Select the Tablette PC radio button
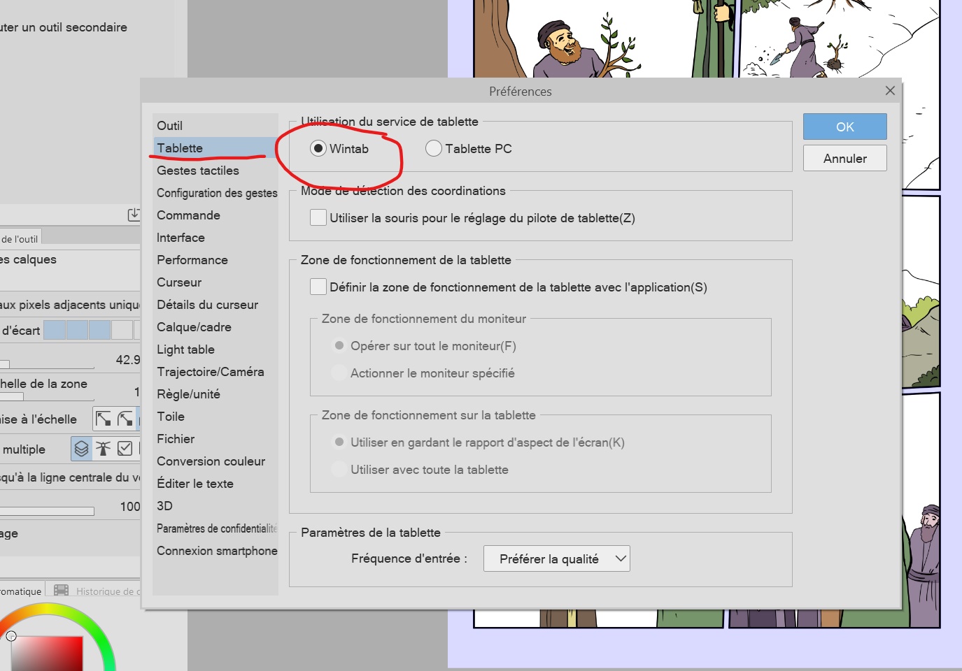This screenshot has width=962, height=671. coord(434,148)
